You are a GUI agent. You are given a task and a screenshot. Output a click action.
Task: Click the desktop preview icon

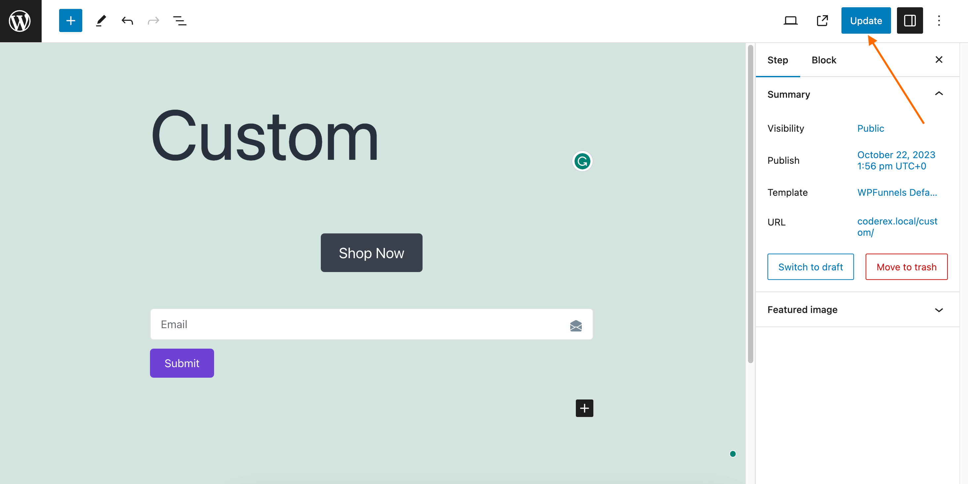(x=791, y=20)
